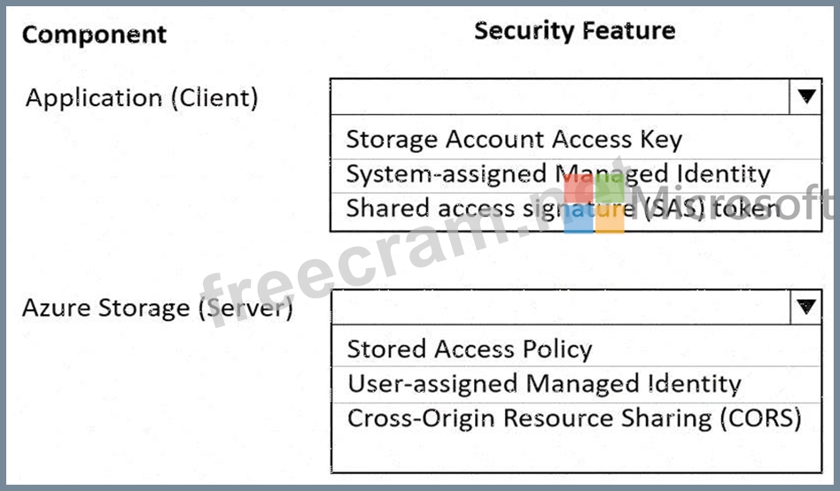This screenshot has height=491, width=840.
Task: Click the Security Feature column header
Action: pyautogui.click(x=574, y=31)
